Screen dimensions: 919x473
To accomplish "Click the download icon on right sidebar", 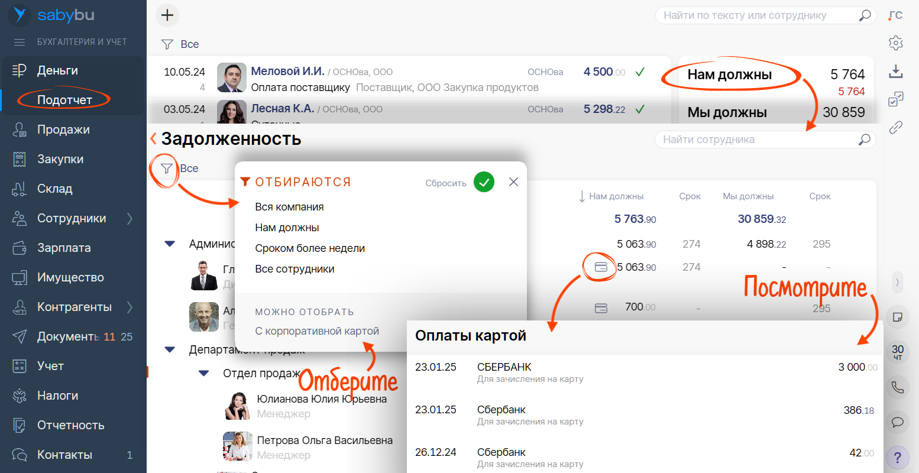I will click(x=896, y=71).
